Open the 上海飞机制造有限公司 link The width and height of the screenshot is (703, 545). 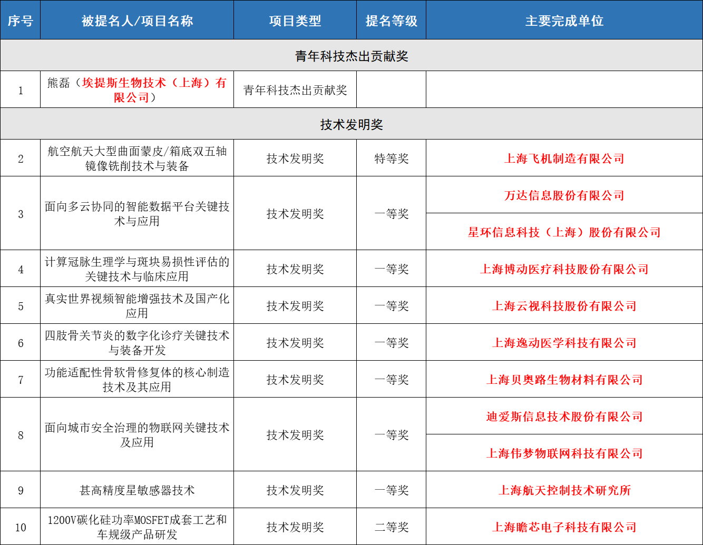pyautogui.click(x=564, y=158)
